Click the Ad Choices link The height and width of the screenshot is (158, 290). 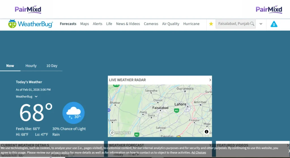[x=199, y=153]
